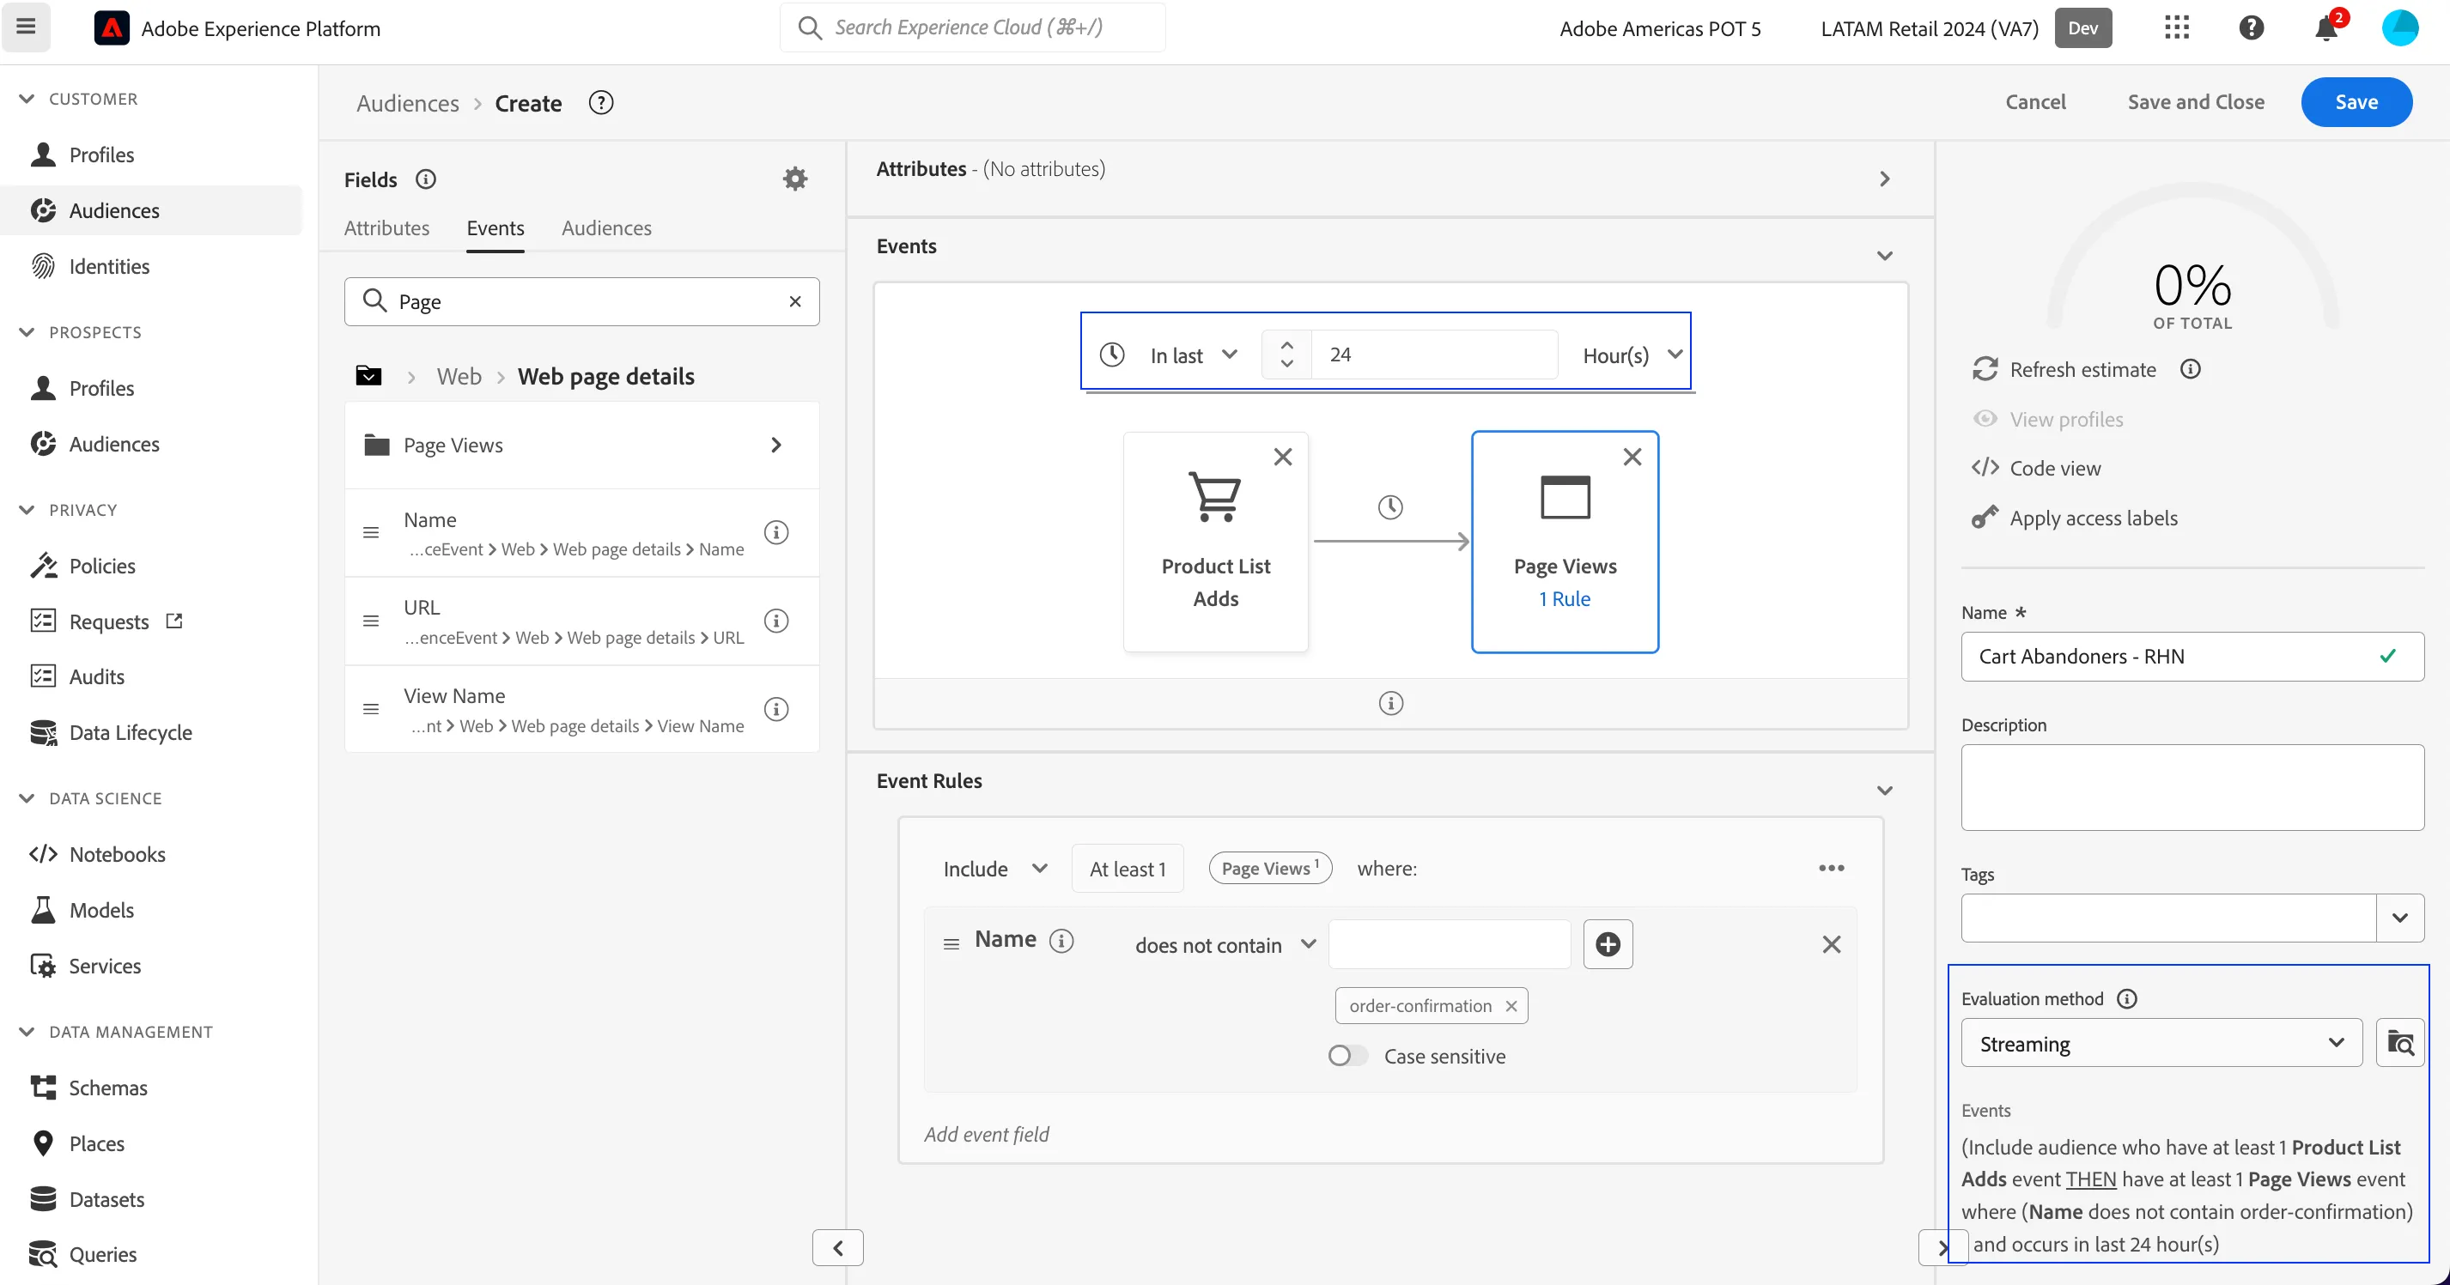
Task: Collapse the Event Rules section
Action: pos(1884,790)
